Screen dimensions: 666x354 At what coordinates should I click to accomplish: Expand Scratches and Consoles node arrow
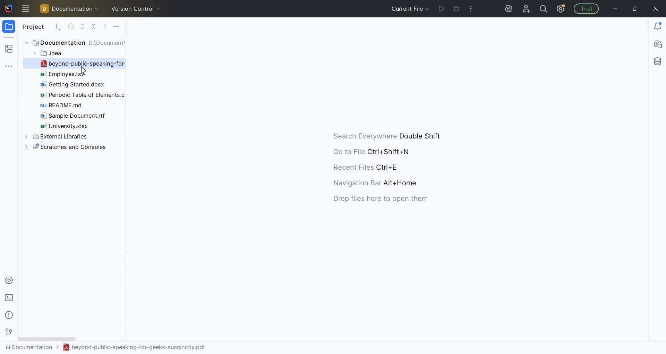pos(26,147)
